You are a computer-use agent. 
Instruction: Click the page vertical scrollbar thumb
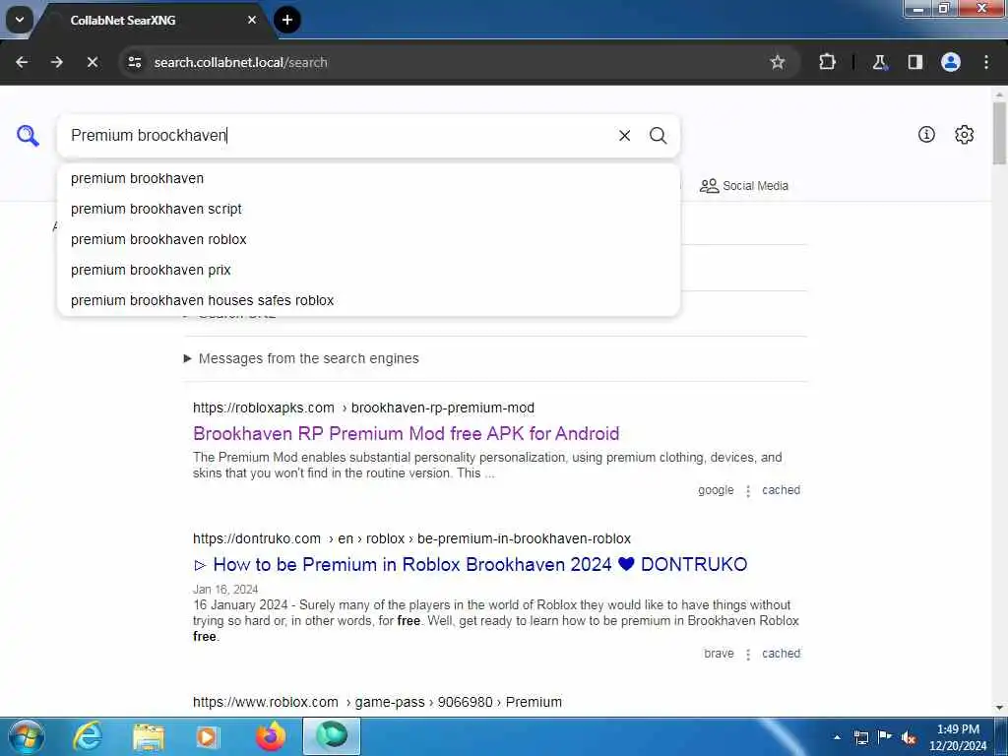pos(1000,133)
